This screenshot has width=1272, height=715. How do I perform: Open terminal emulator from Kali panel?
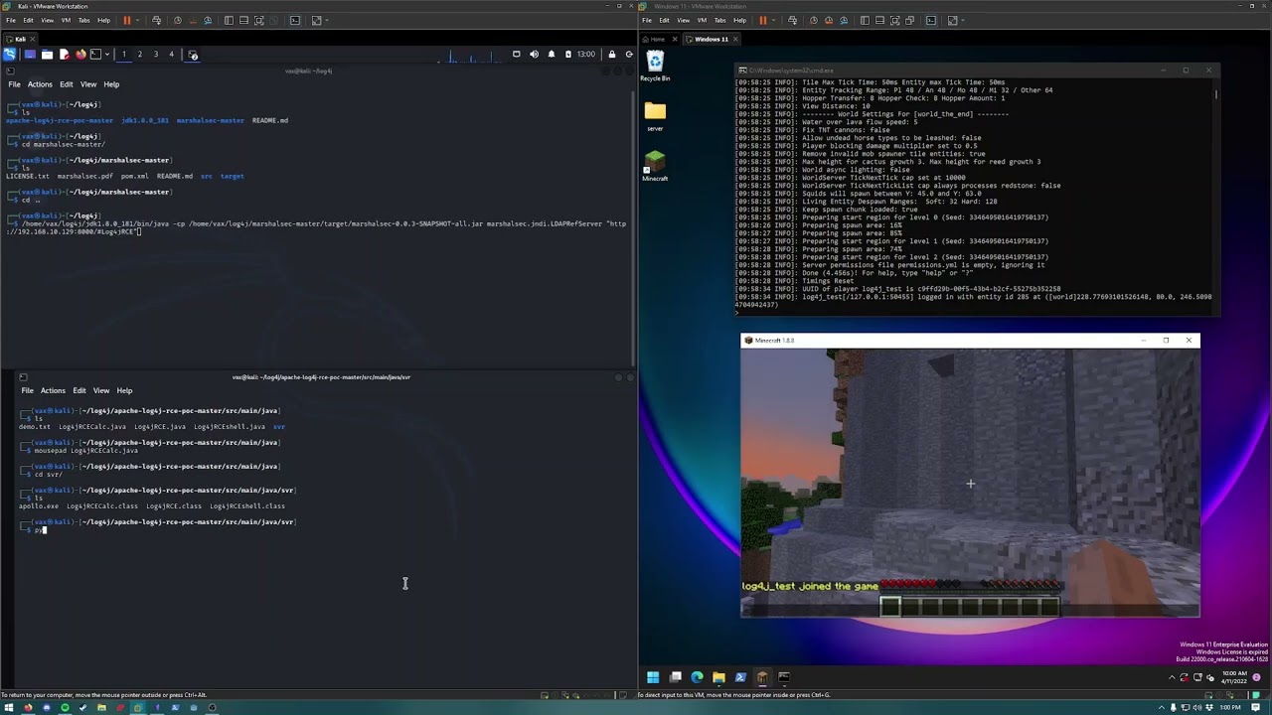(x=95, y=55)
